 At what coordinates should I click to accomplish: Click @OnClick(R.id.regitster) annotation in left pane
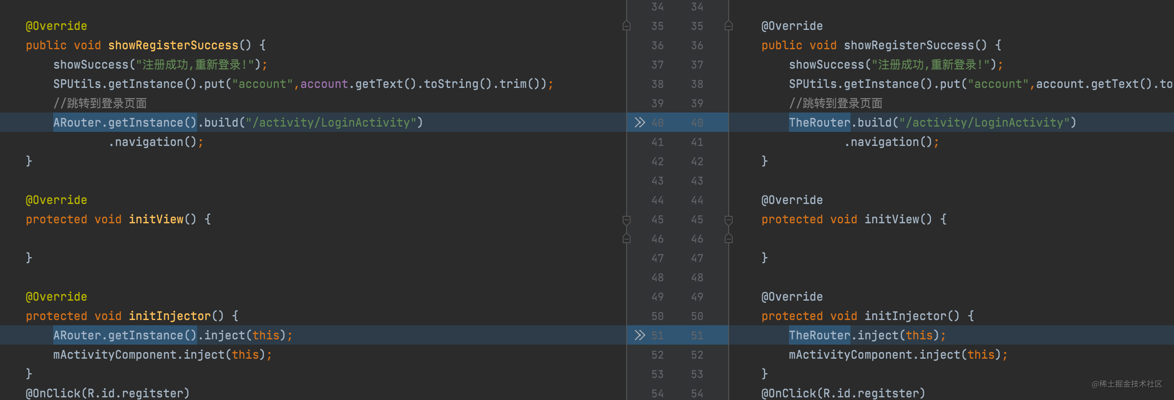(107, 393)
